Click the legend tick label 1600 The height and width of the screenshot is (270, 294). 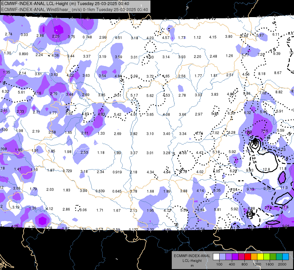[270, 264]
